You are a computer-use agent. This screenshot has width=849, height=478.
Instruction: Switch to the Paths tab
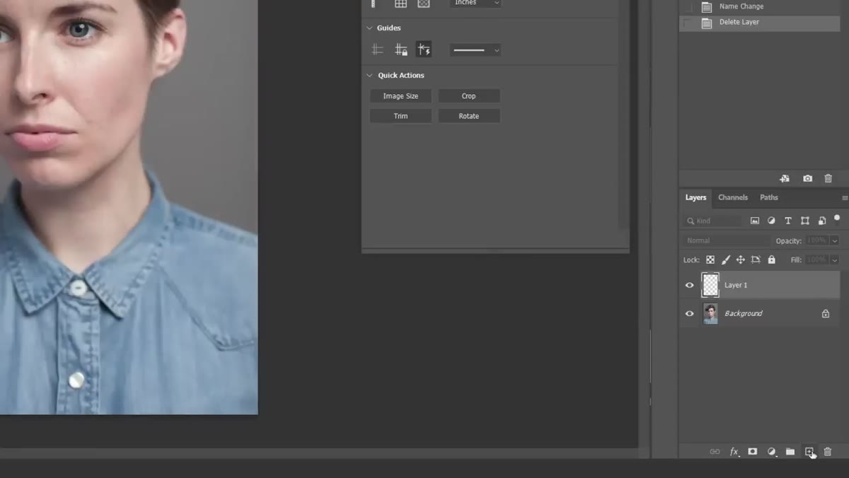click(769, 198)
